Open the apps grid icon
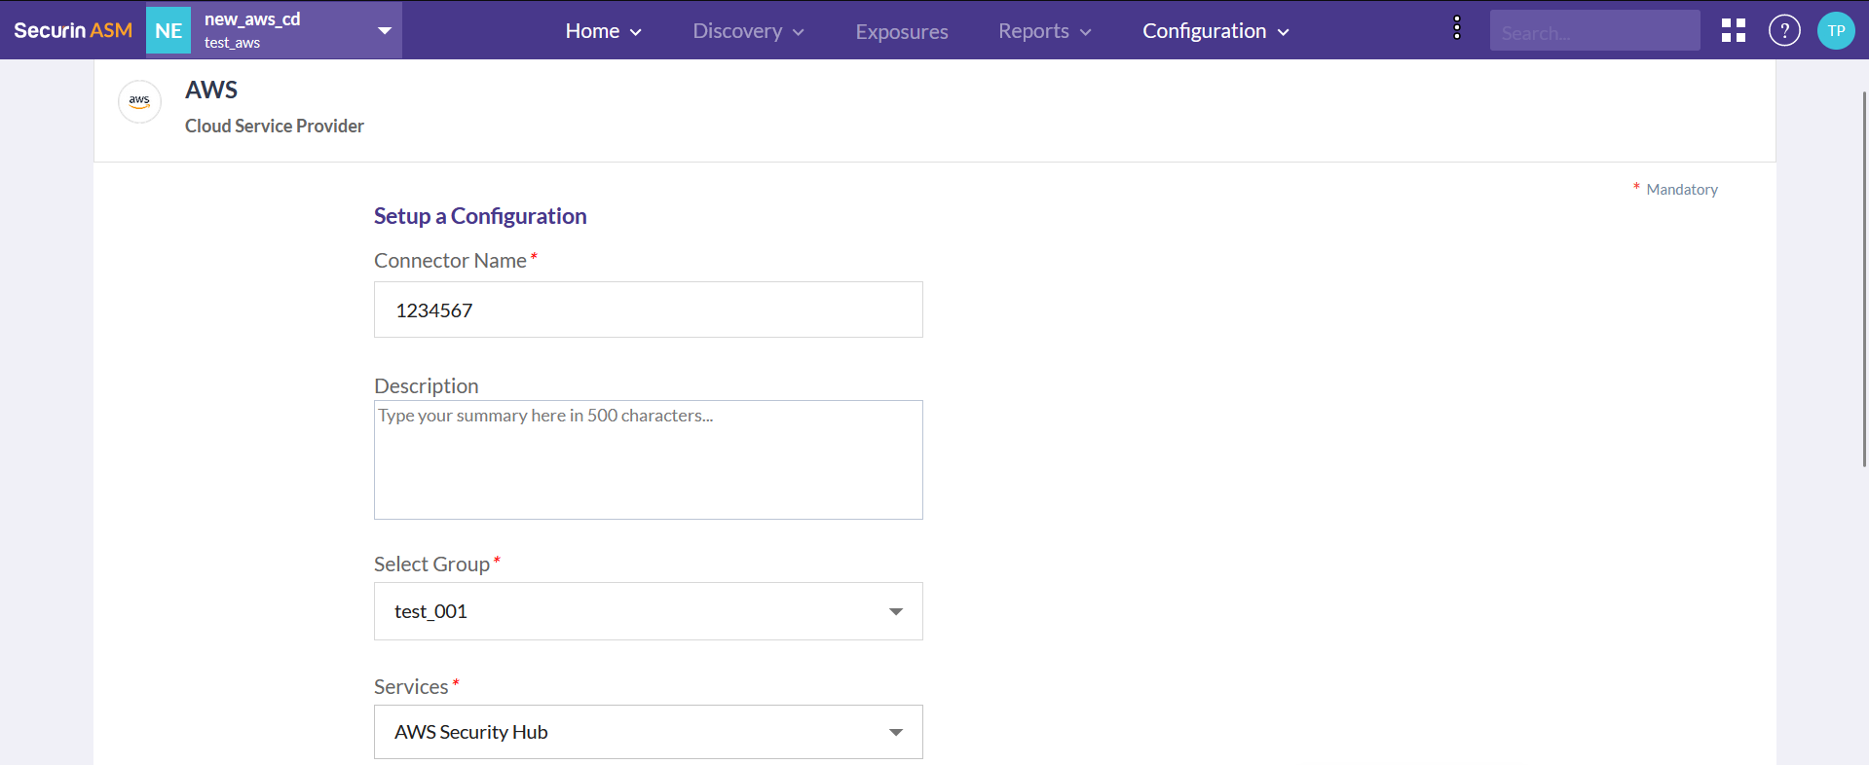This screenshot has width=1869, height=765. 1734,30
